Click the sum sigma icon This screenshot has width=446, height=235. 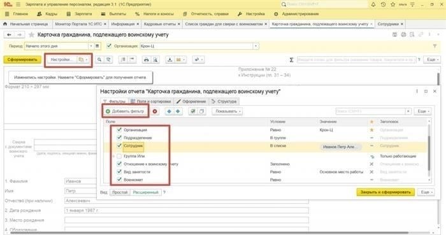click(291, 60)
